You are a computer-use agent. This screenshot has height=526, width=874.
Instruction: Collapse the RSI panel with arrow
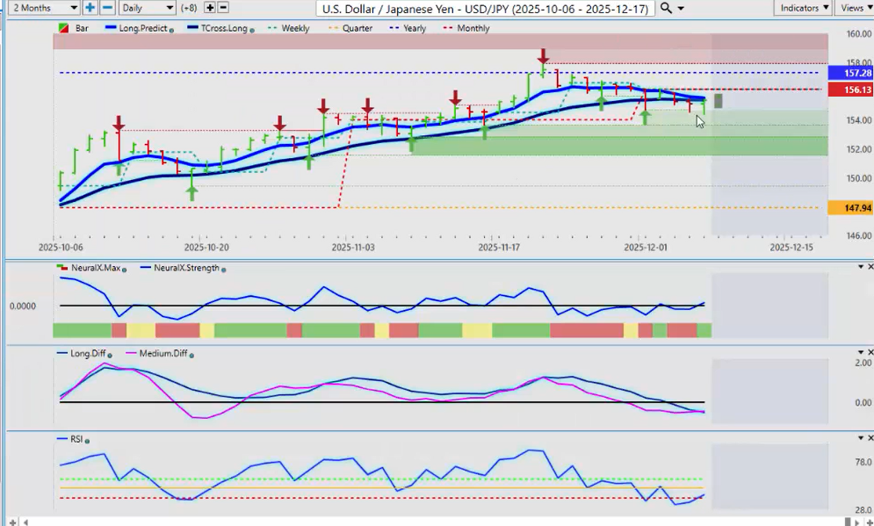[x=859, y=437]
